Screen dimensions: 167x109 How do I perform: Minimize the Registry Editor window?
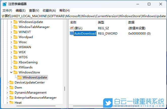coord(138,4)
